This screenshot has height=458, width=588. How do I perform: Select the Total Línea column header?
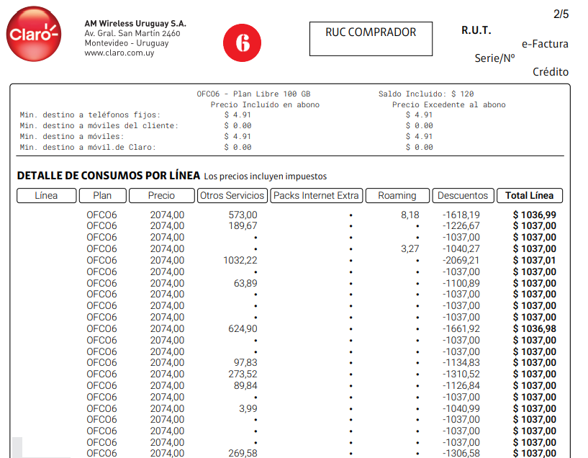click(530, 195)
